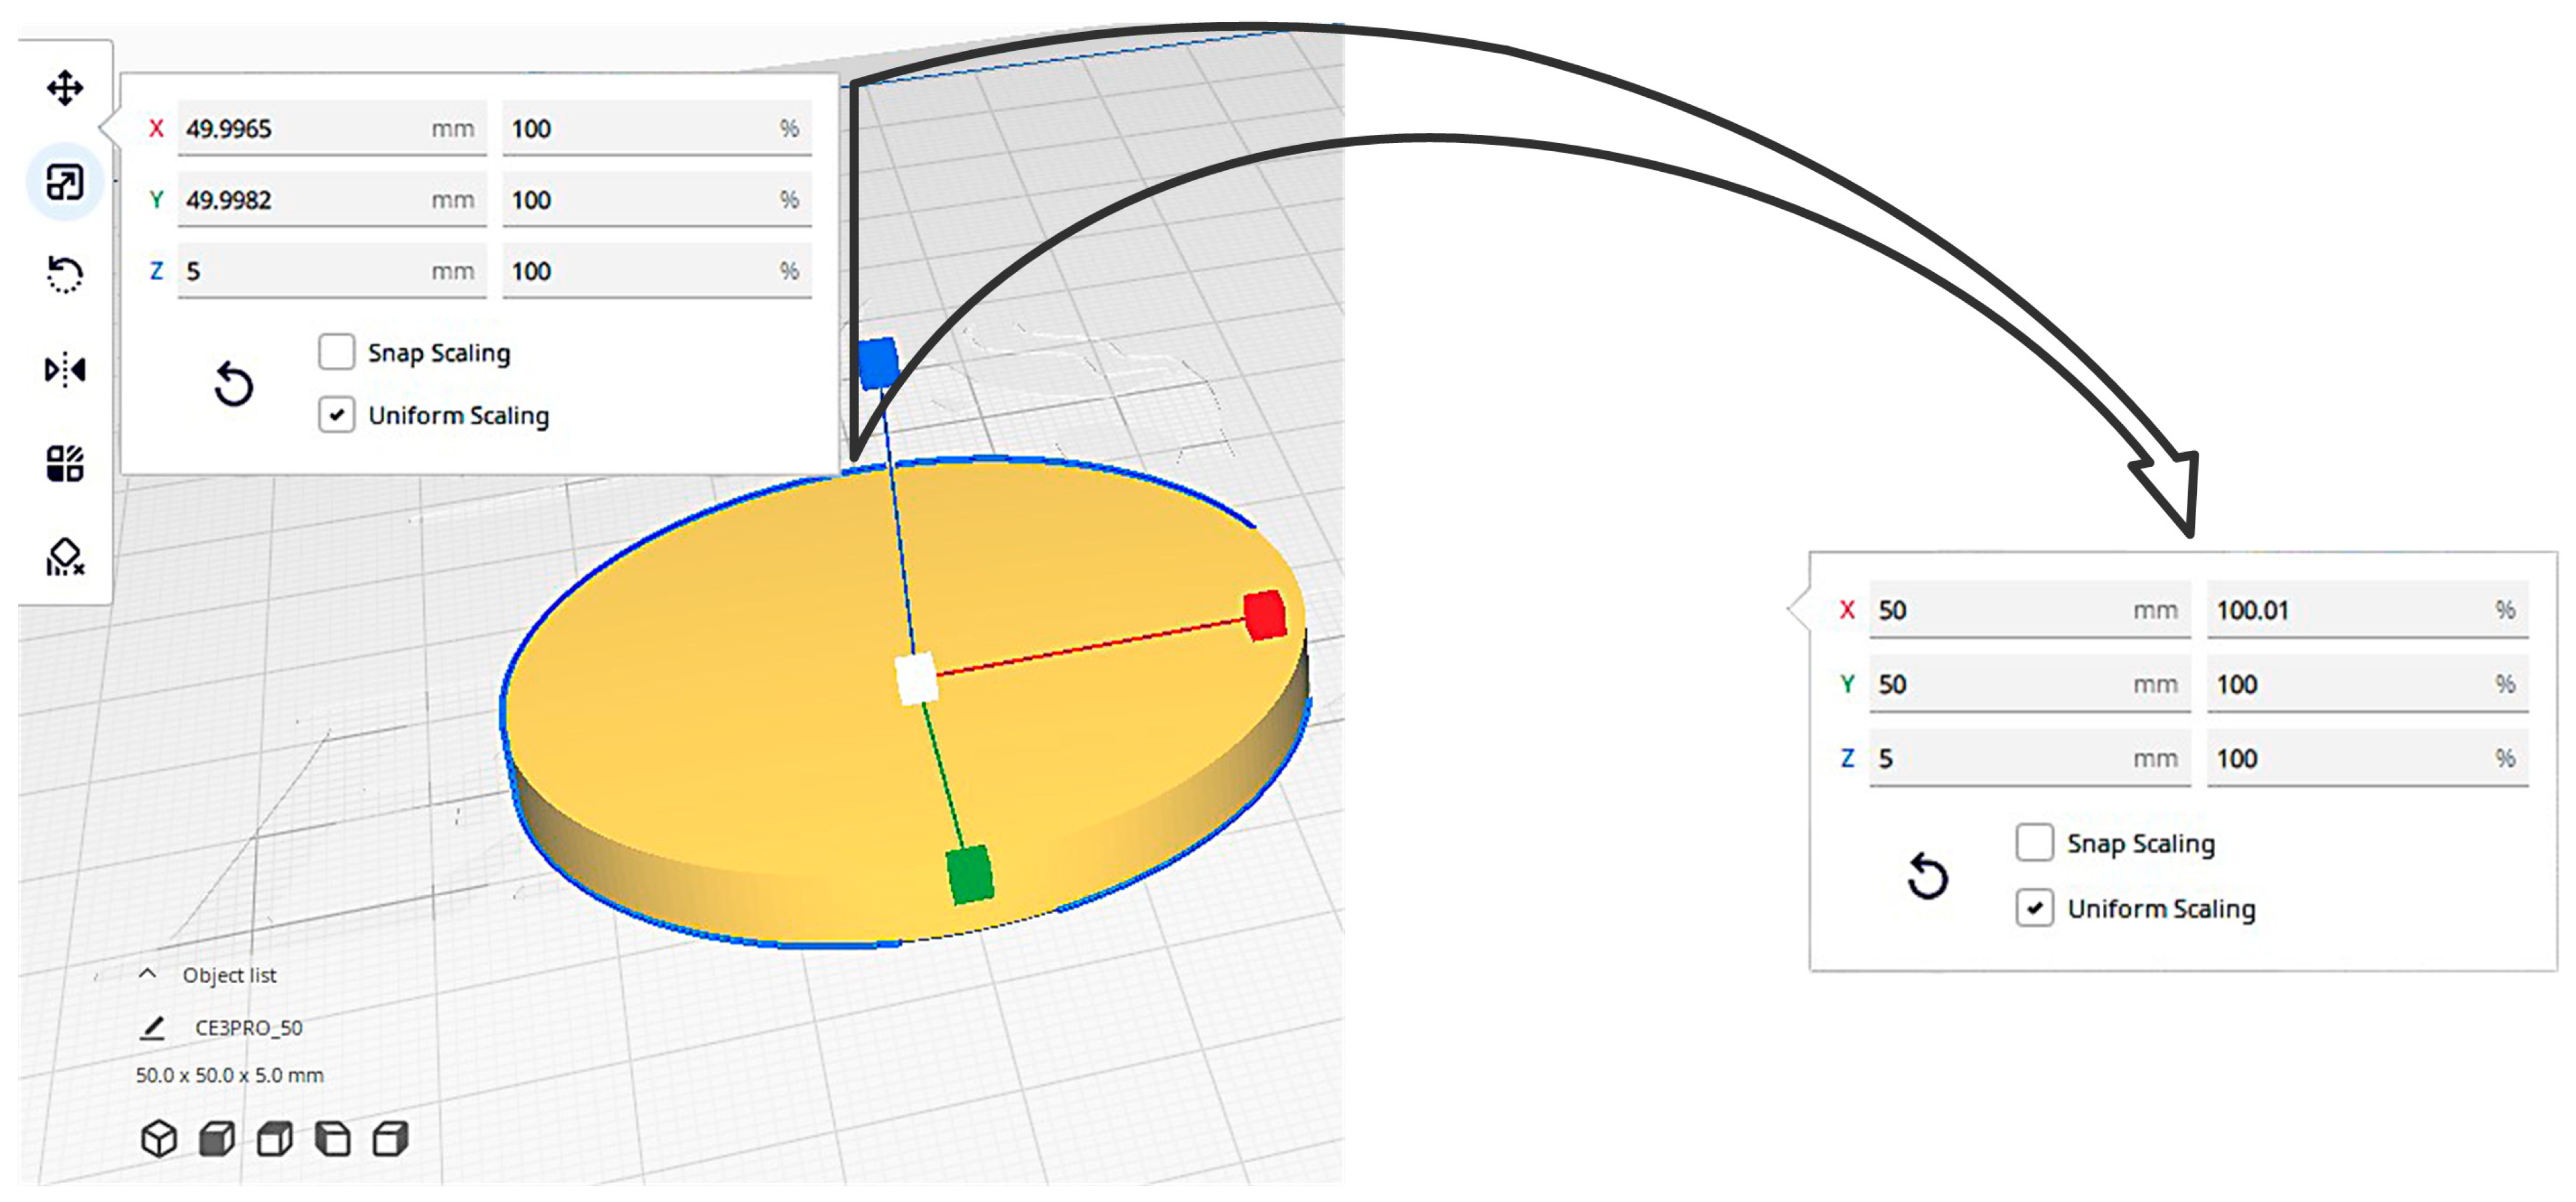The height and width of the screenshot is (1202, 2576).
Task: Select the Rotate tool icon
Action: click(65, 274)
